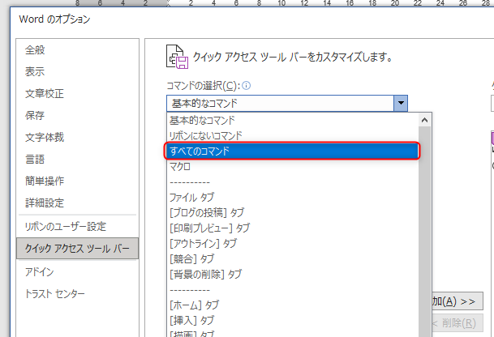Click the 削除(R) button
The width and height of the screenshot is (494, 337).
click(457, 323)
